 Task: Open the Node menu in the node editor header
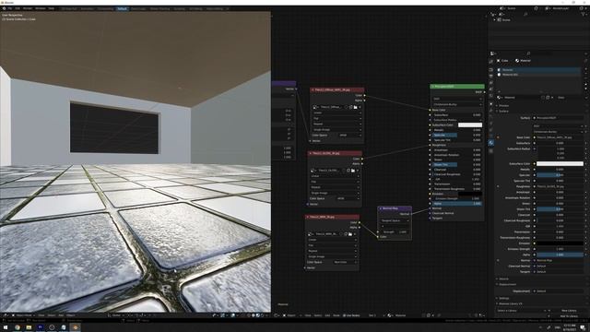point(336,315)
